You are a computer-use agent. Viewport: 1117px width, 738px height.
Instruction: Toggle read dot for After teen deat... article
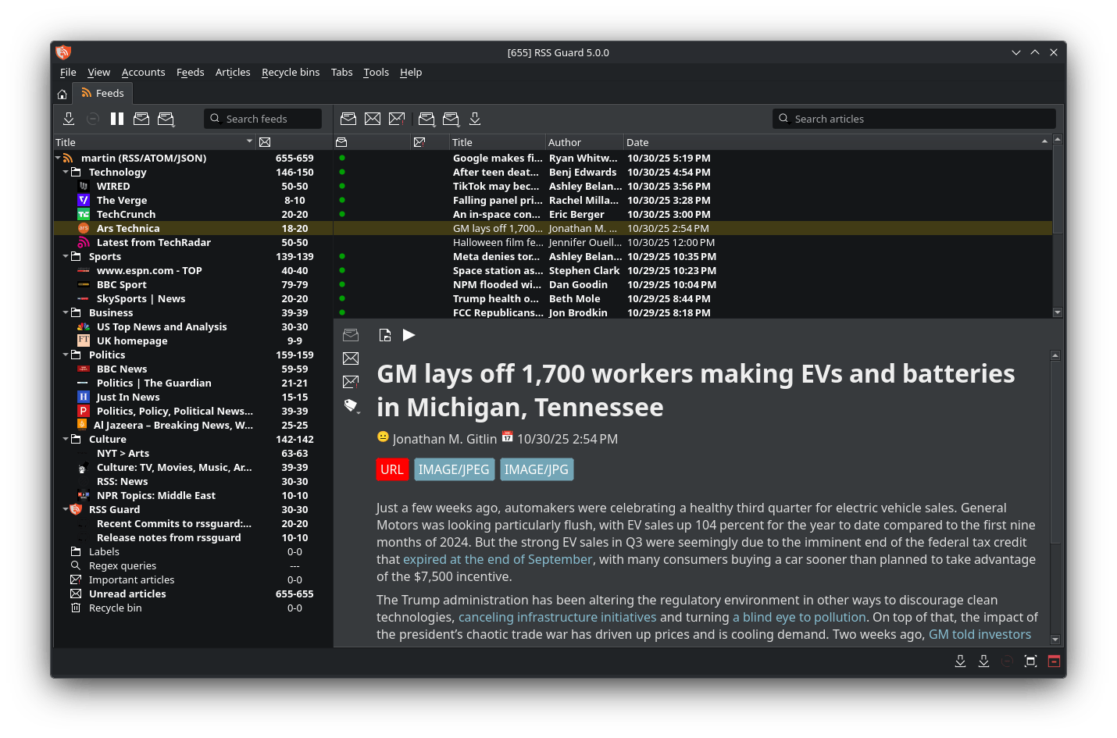click(x=342, y=172)
